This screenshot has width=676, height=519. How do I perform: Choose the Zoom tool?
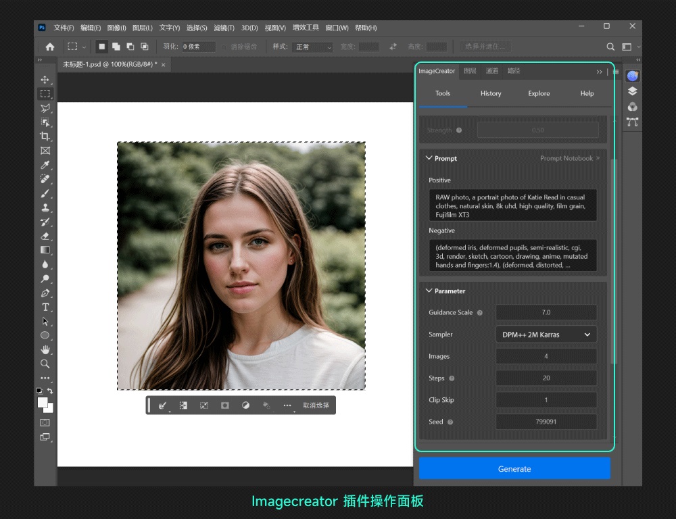(x=45, y=364)
